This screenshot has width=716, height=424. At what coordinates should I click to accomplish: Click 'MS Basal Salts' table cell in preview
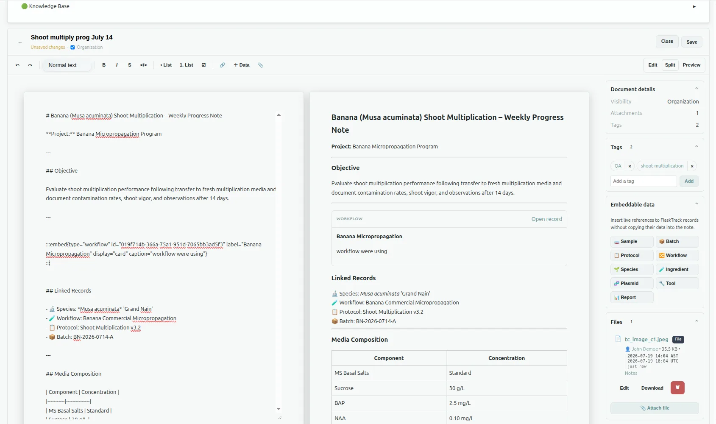pyautogui.click(x=389, y=373)
